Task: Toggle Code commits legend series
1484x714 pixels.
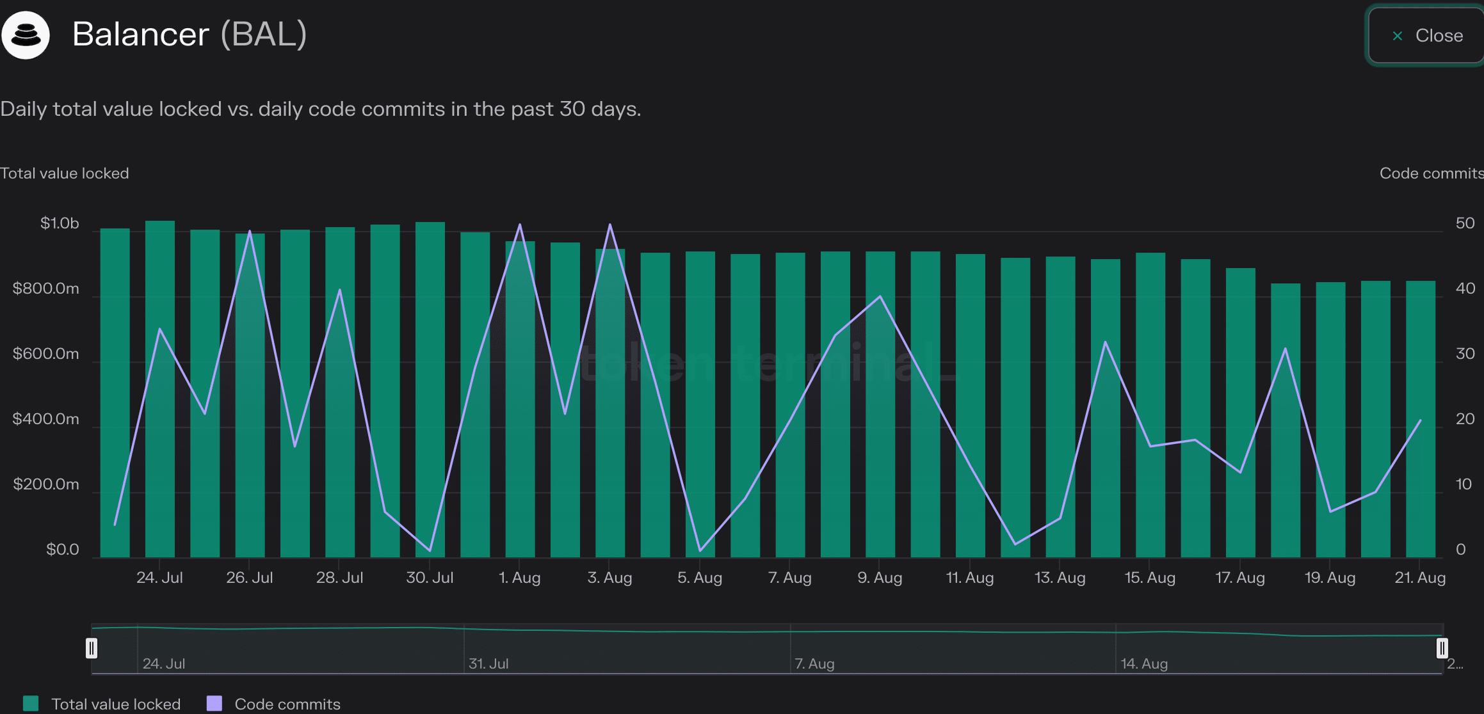Action: 273,704
